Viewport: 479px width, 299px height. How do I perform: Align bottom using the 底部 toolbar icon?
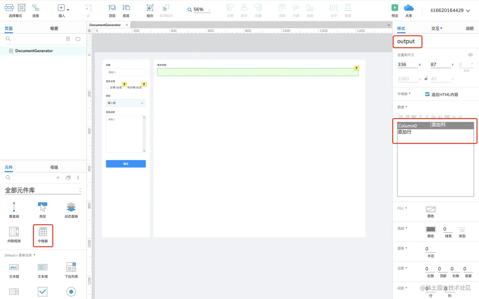[x=310, y=8]
